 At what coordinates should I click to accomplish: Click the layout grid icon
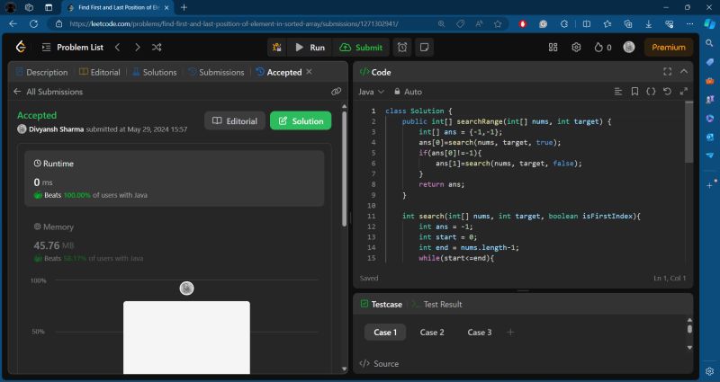click(x=553, y=48)
